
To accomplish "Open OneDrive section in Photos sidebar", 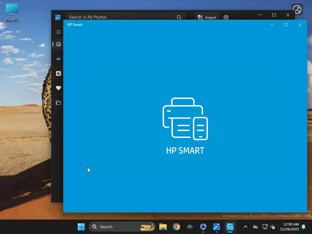I will (x=58, y=59).
